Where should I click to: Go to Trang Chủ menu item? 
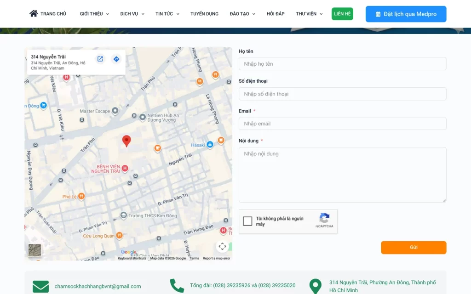point(53,14)
